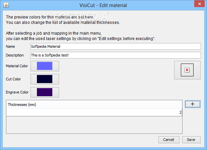Close the Edit material dialog
The image size is (207, 150).
click(x=199, y=4)
